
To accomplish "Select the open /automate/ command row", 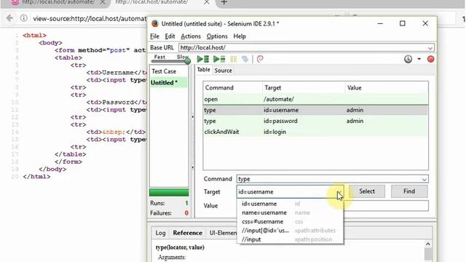I will (315, 99).
